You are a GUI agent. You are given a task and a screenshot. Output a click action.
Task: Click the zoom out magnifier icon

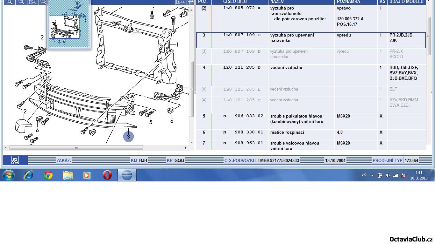pos(21,2)
